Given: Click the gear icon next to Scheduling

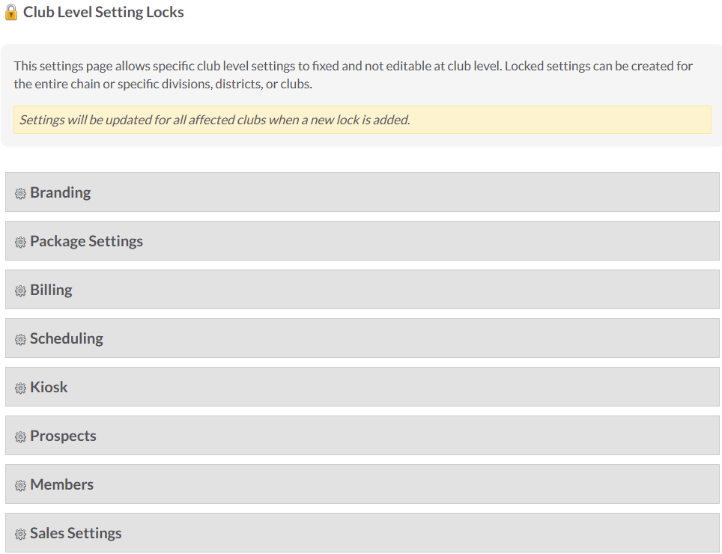Looking at the screenshot, I should coord(20,340).
